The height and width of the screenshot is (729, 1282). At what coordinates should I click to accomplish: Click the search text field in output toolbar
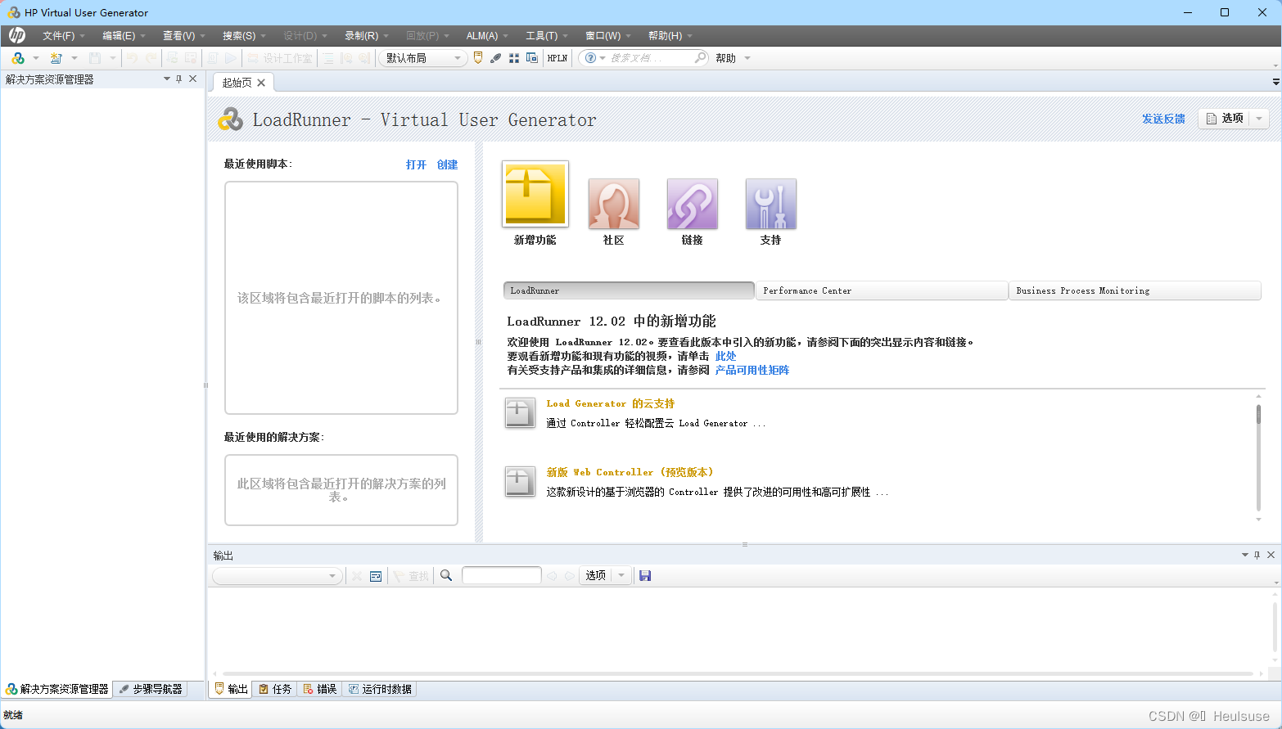pos(501,576)
